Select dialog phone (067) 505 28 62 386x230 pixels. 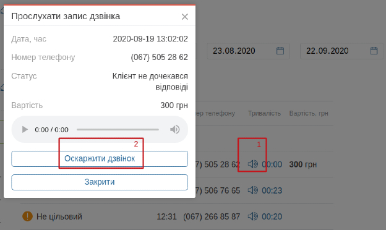(159, 57)
